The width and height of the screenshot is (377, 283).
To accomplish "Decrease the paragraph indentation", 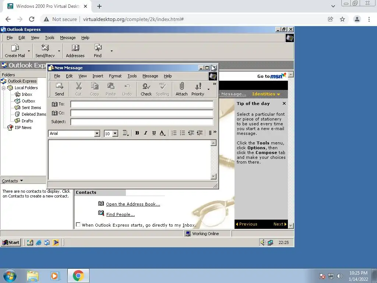I will click(x=191, y=133).
